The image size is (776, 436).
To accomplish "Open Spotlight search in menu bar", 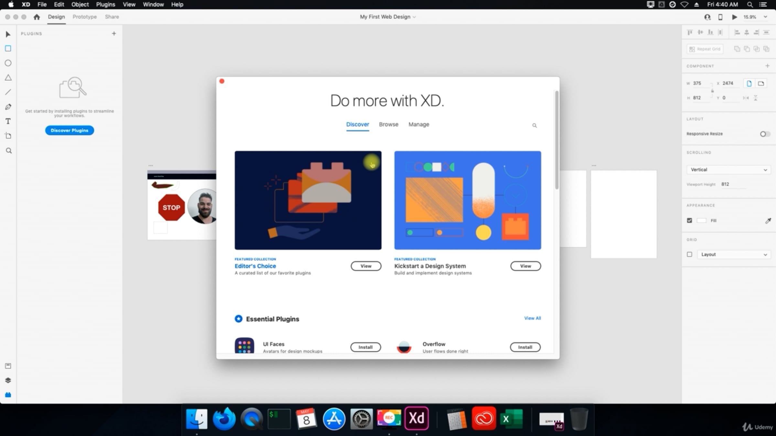I will pyautogui.click(x=750, y=5).
